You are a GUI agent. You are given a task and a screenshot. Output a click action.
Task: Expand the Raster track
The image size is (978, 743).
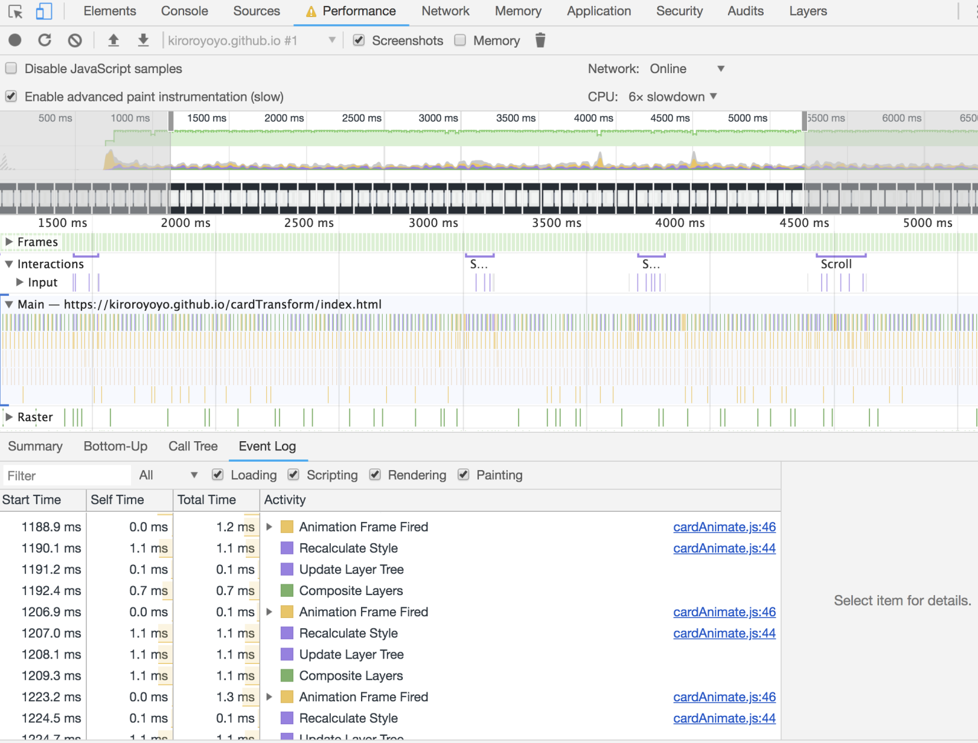pos(9,416)
